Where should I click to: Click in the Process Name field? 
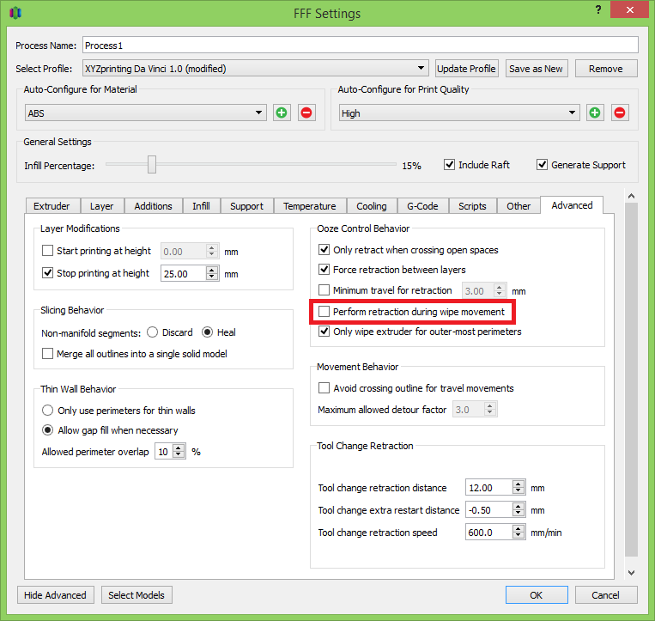tap(360, 46)
